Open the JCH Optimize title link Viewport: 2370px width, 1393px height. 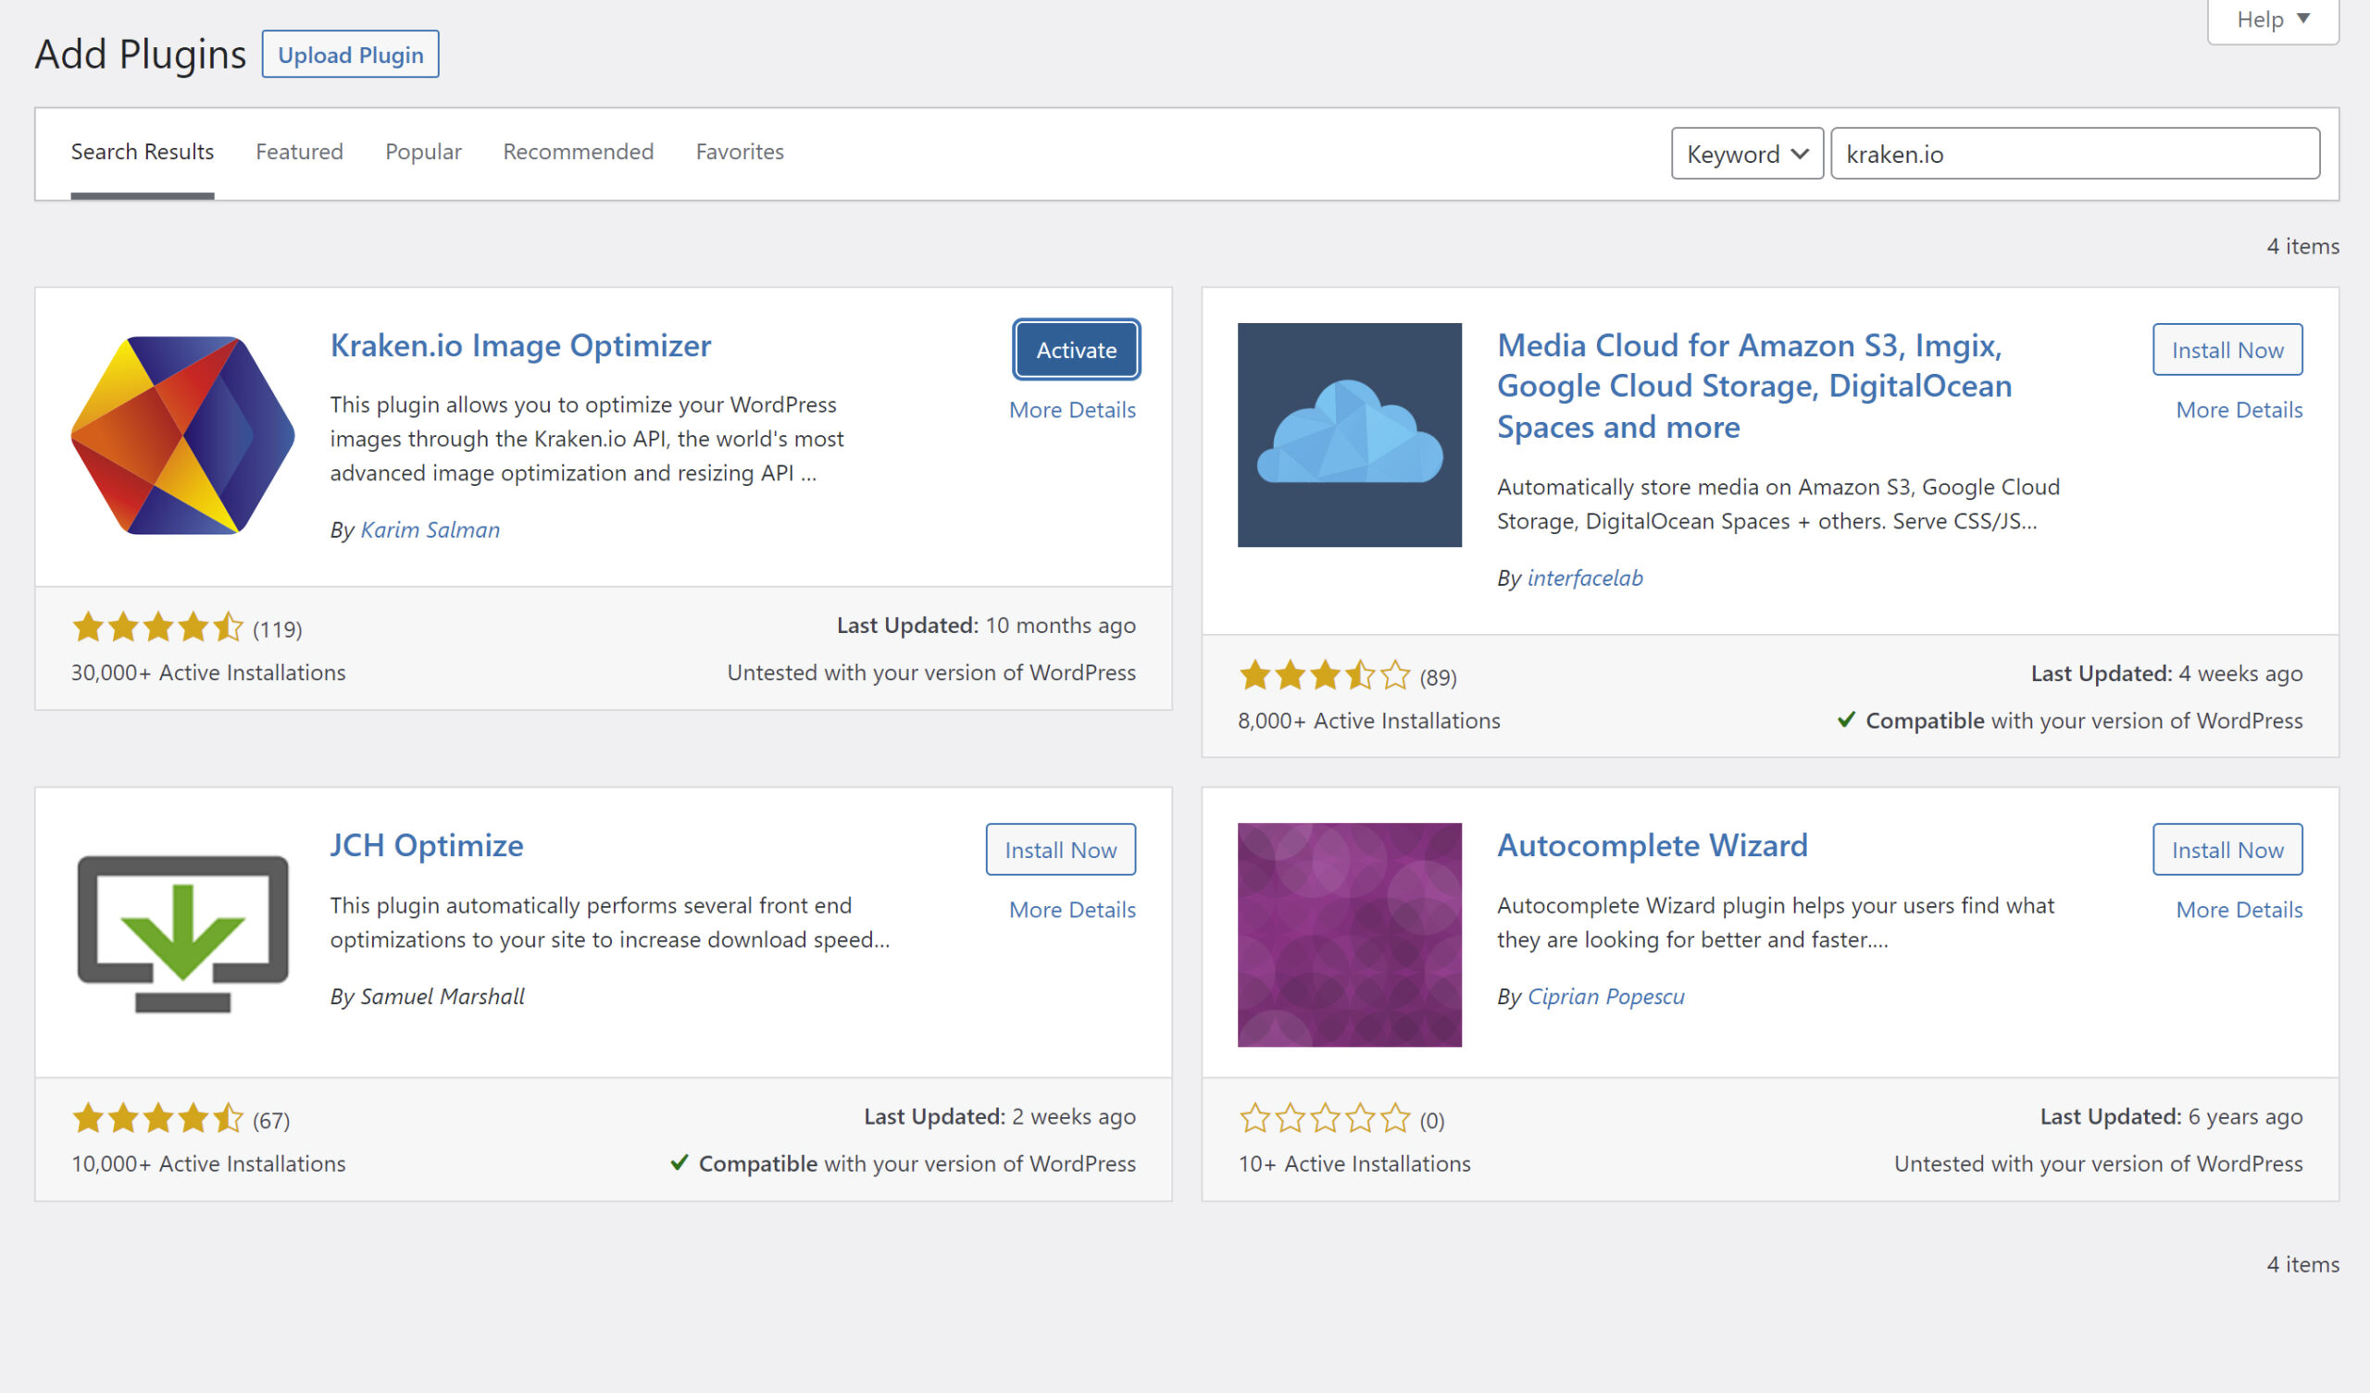click(426, 846)
